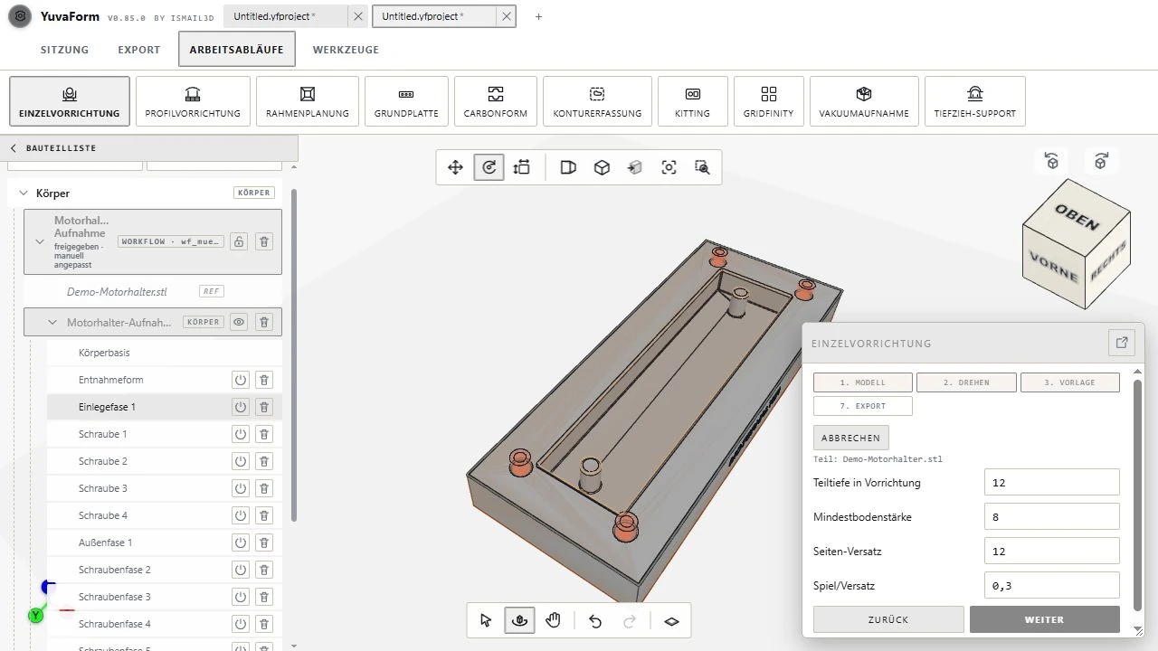This screenshot has height=651, width=1158.
Task: Click Einzelvorrichtung panel scrollbar
Action: pos(1138,495)
